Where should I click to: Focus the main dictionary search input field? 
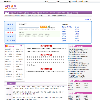[x=29, y=27]
